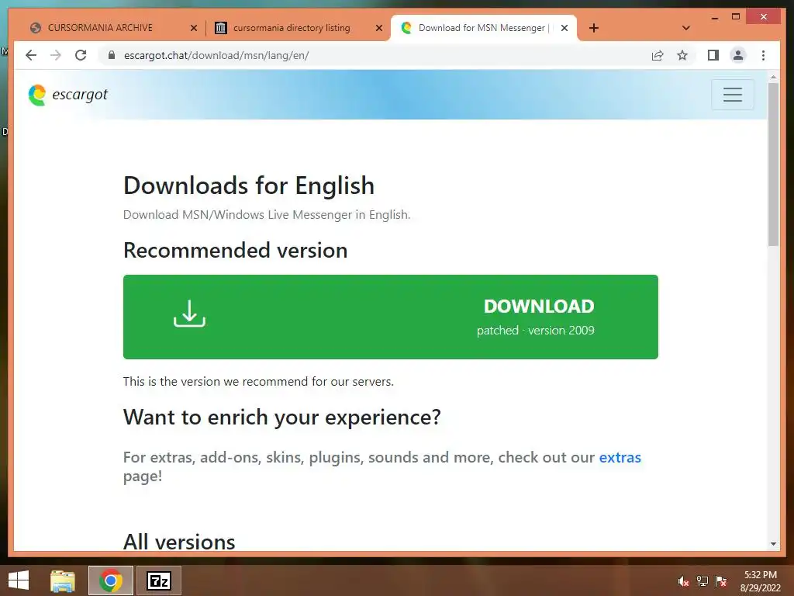Click the network tray icon

point(703,581)
